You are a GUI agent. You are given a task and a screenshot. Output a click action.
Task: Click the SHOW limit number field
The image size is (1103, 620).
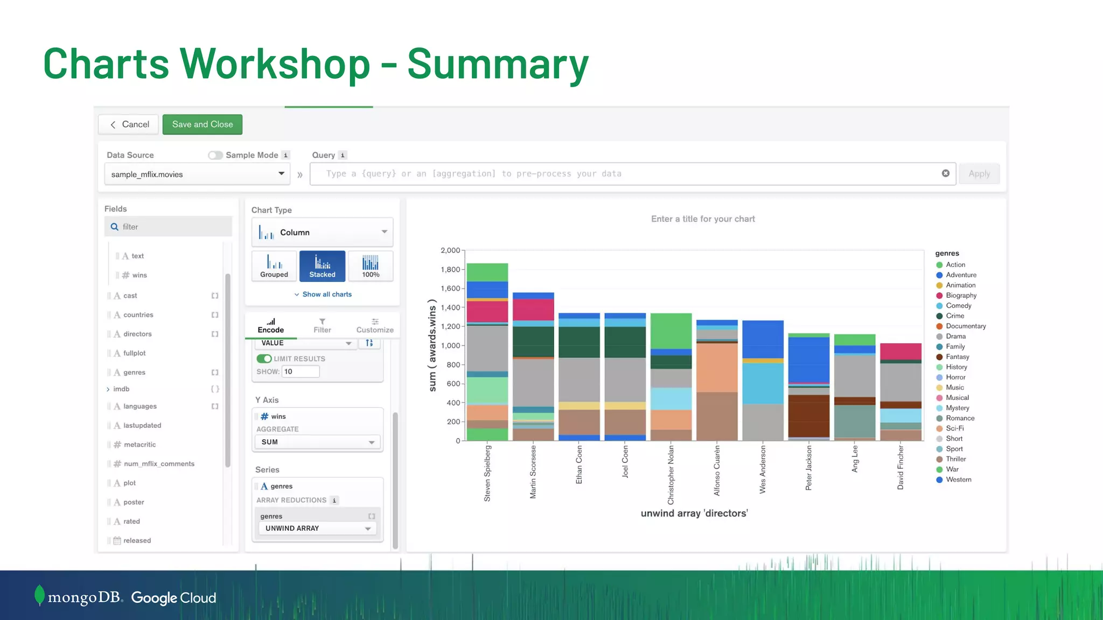pyautogui.click(x=301, y=371)
